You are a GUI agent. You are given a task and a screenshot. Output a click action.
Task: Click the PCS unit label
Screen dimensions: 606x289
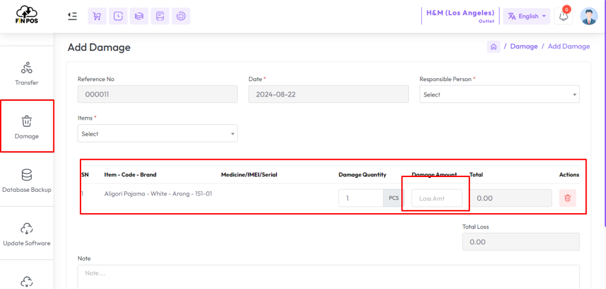click(x=394, y=198)
